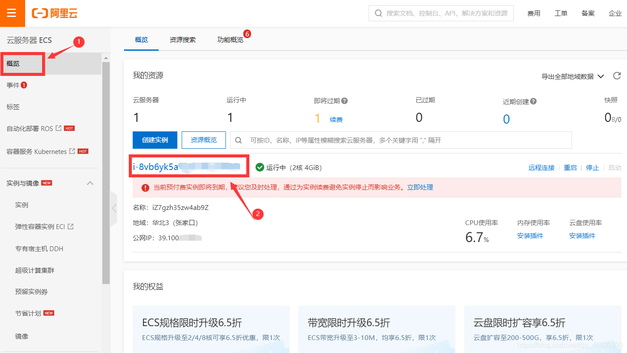Click the 资源概览 button
The width and height of the screenshot is (627, 353).
[x=204, y=140]
